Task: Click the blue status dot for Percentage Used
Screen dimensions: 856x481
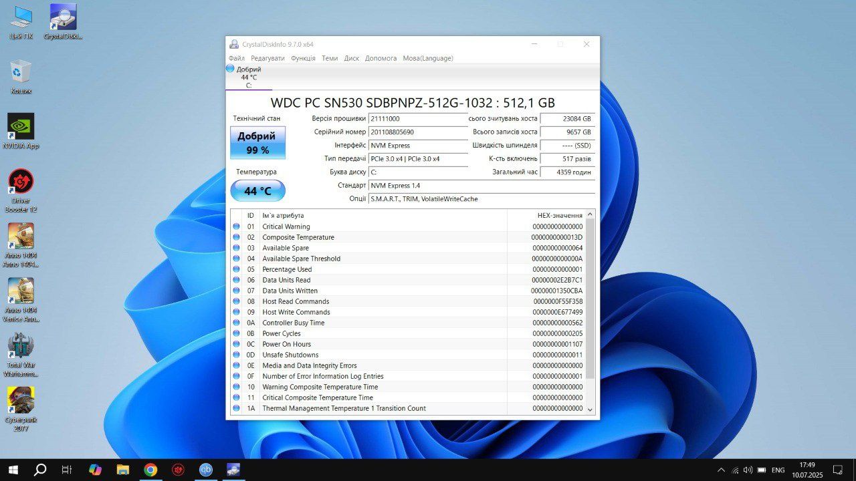Action: pos(236,269)
